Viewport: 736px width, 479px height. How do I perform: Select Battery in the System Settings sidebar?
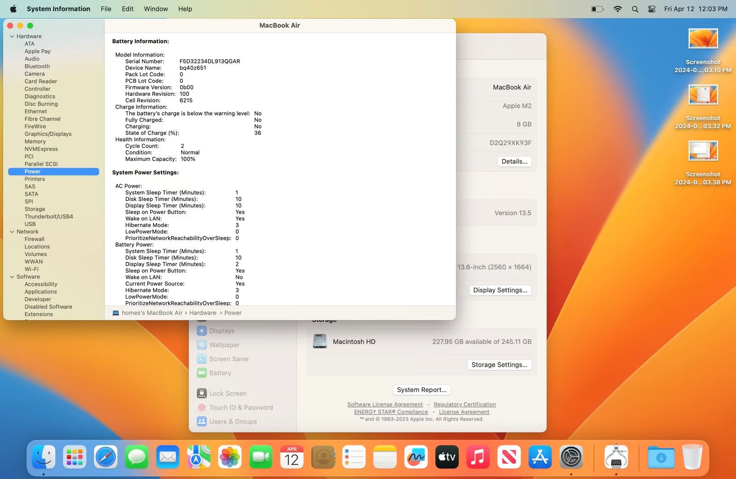[219, 373]
